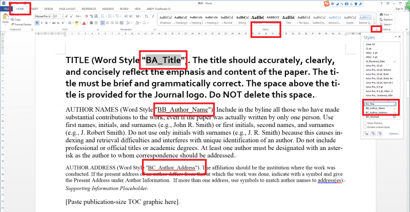Click the Copy button
This screenshot has width=410, height=212.
pos(15,19)
